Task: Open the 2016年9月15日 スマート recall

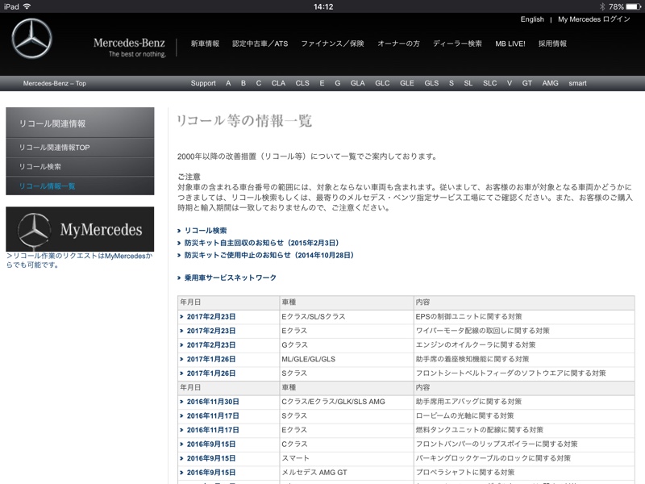Action: click(211, 458)
